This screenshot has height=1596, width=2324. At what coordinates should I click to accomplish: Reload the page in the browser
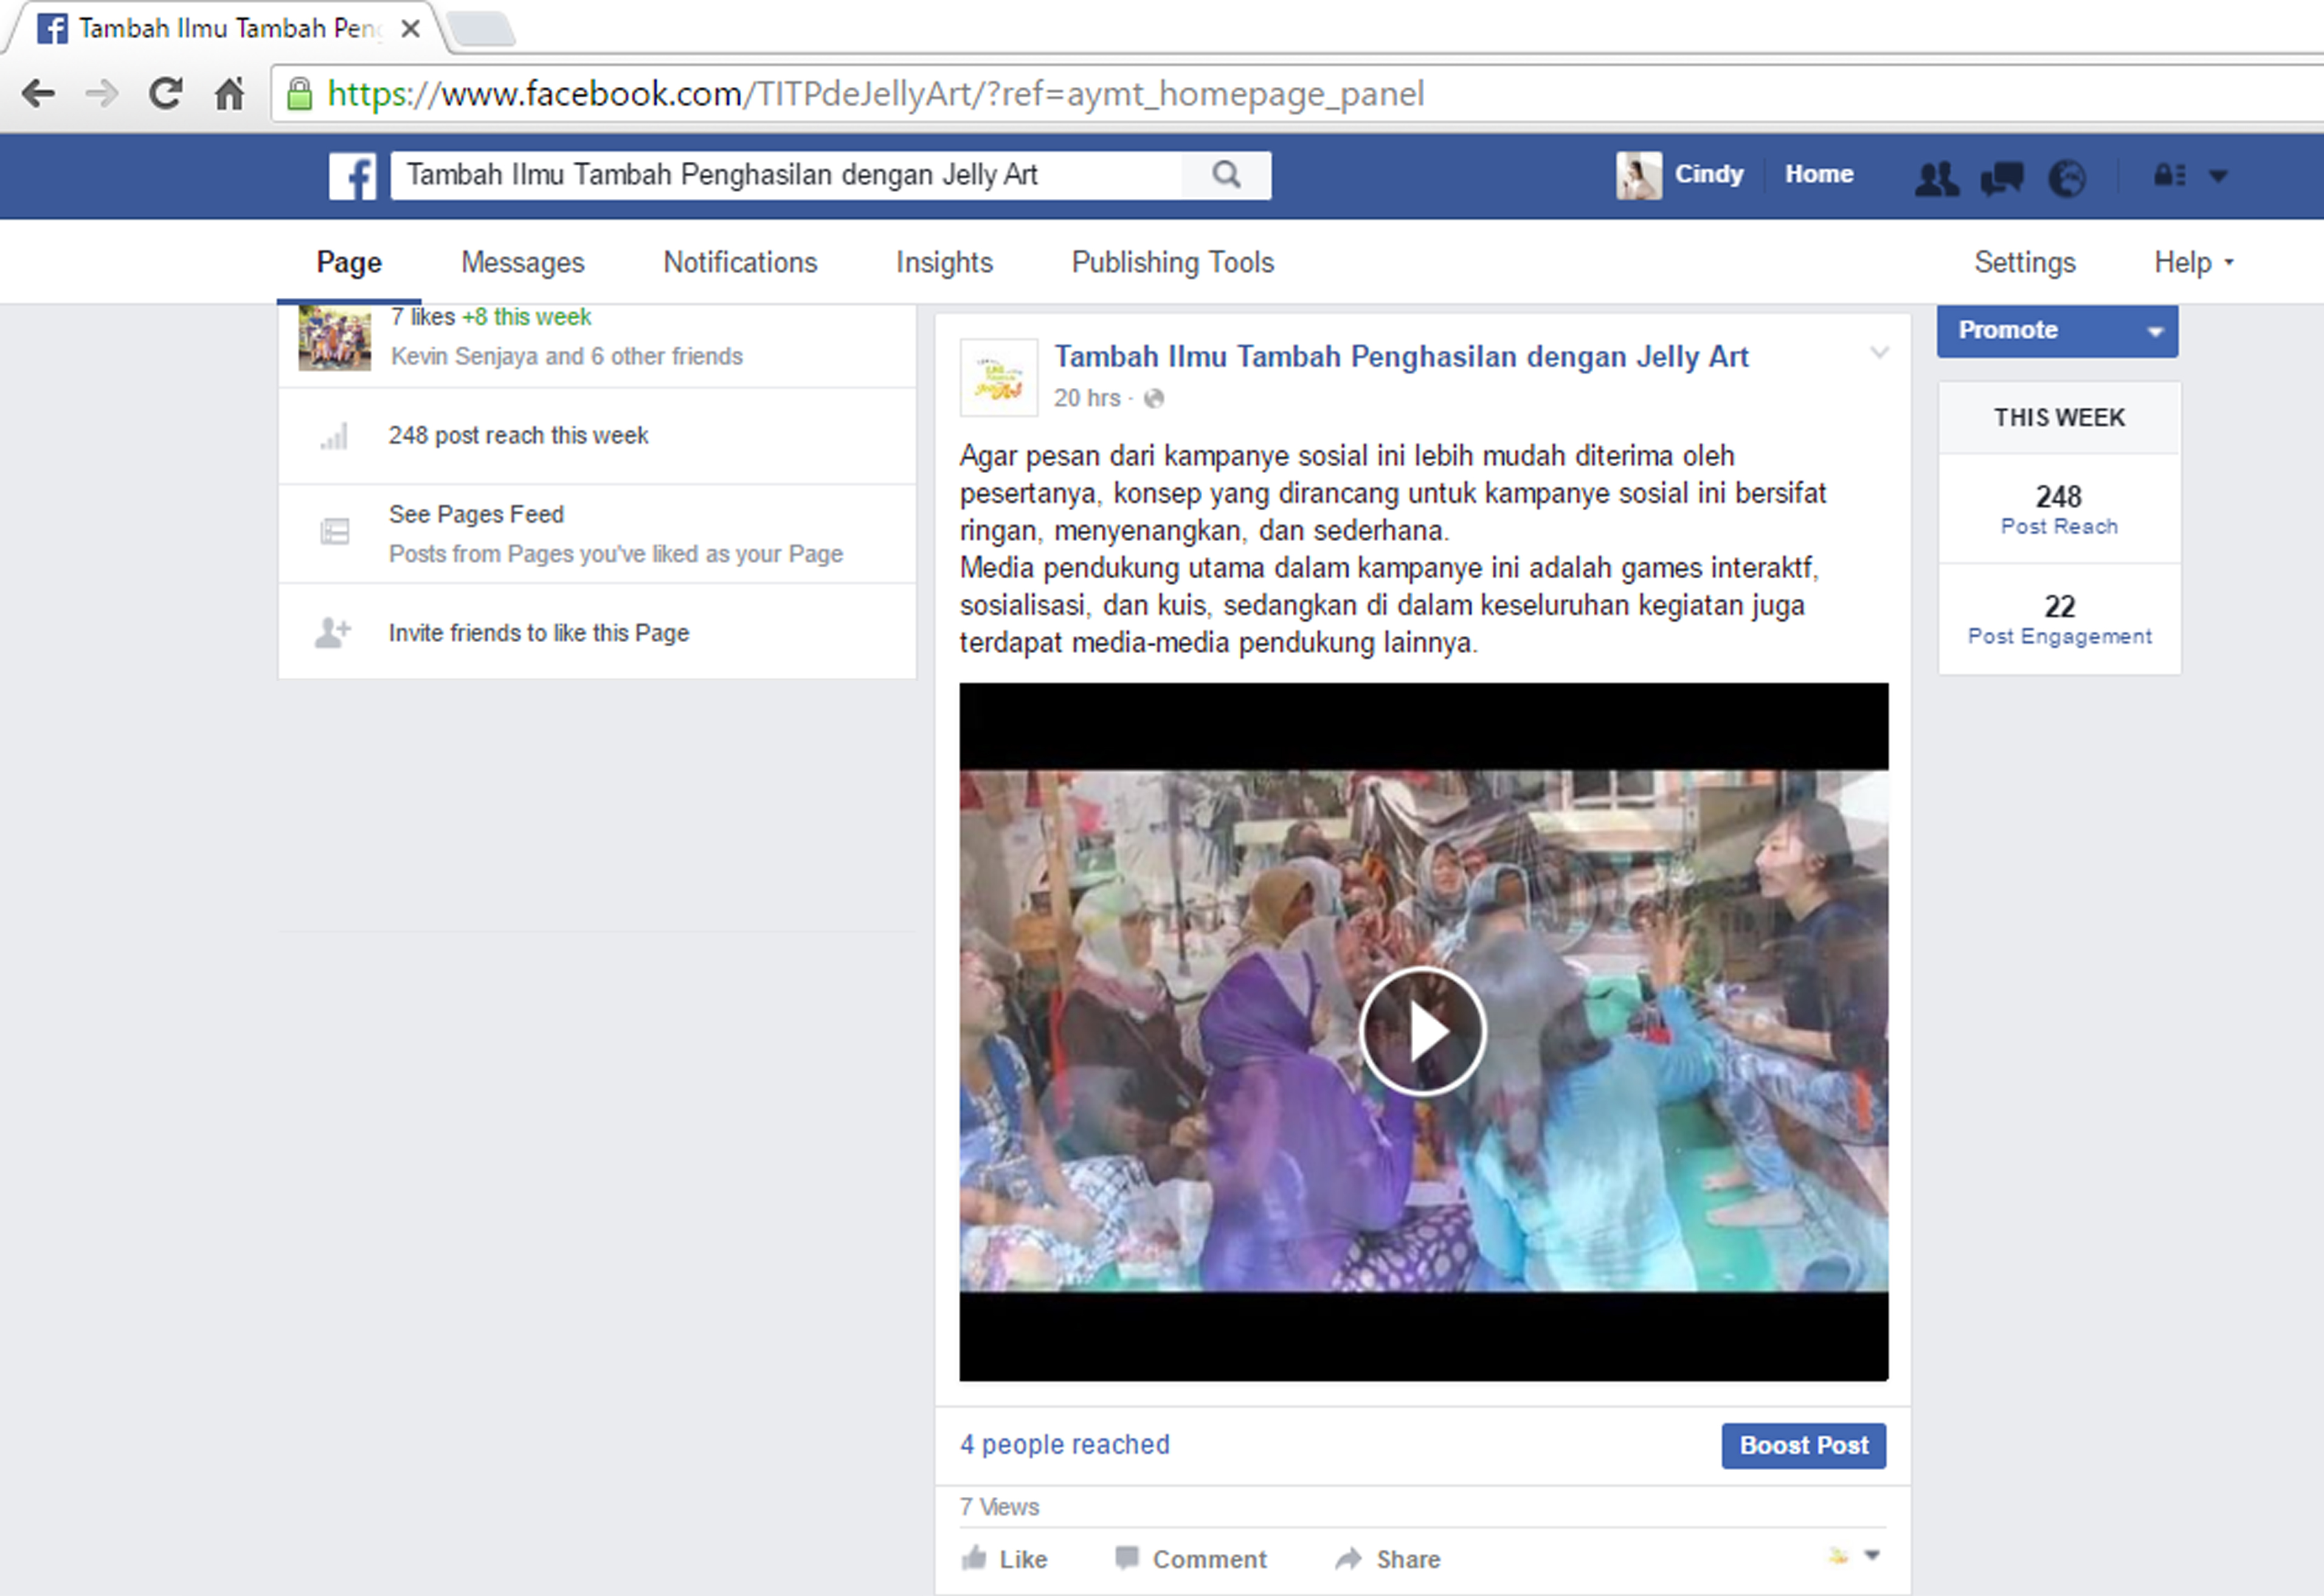click(x=166, y=94)
